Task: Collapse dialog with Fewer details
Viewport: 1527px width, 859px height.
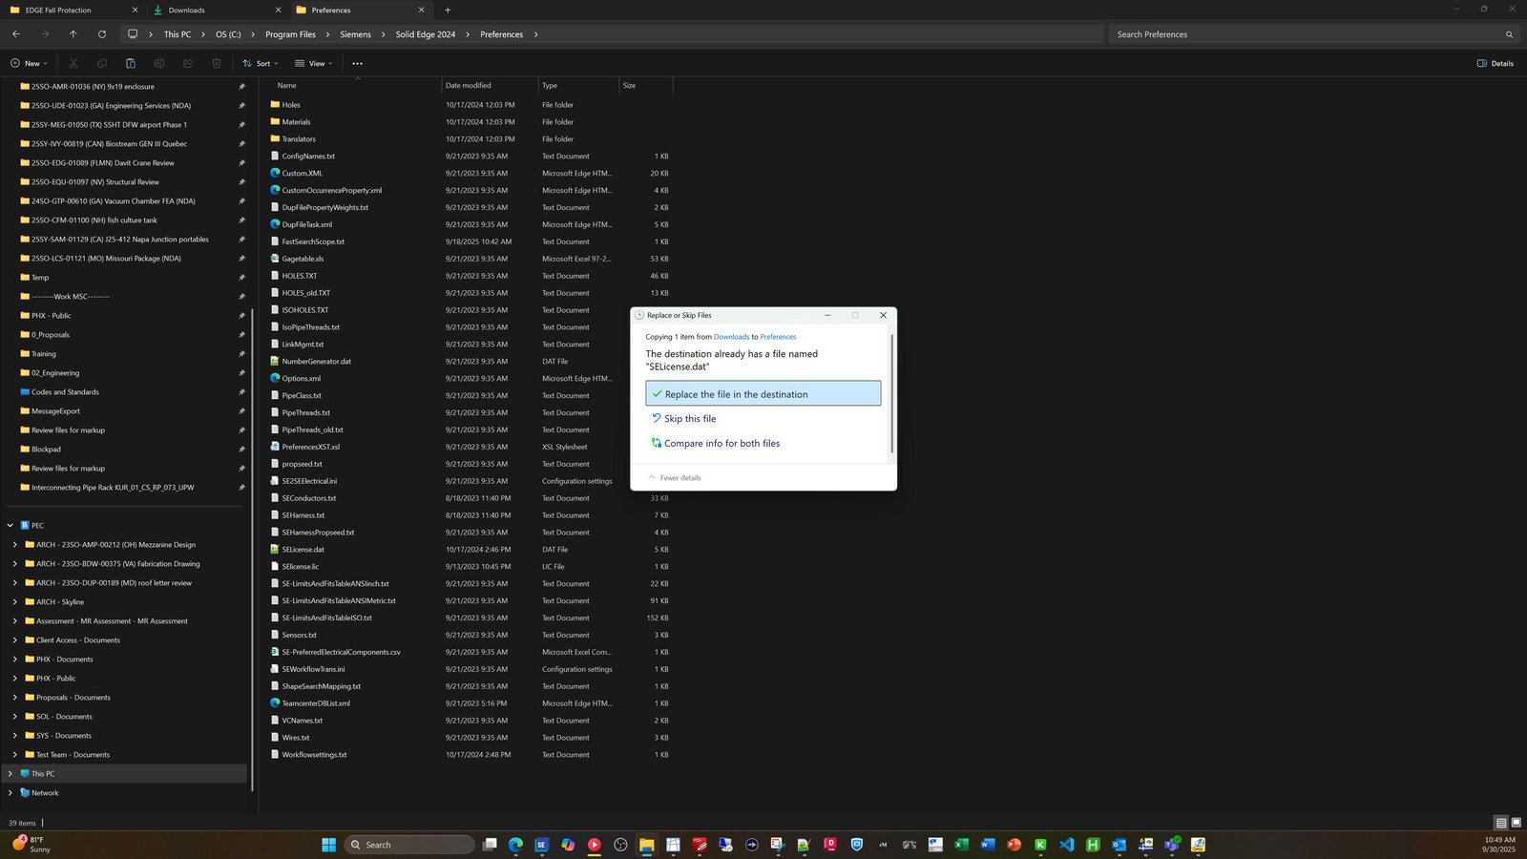Action: 675,478
